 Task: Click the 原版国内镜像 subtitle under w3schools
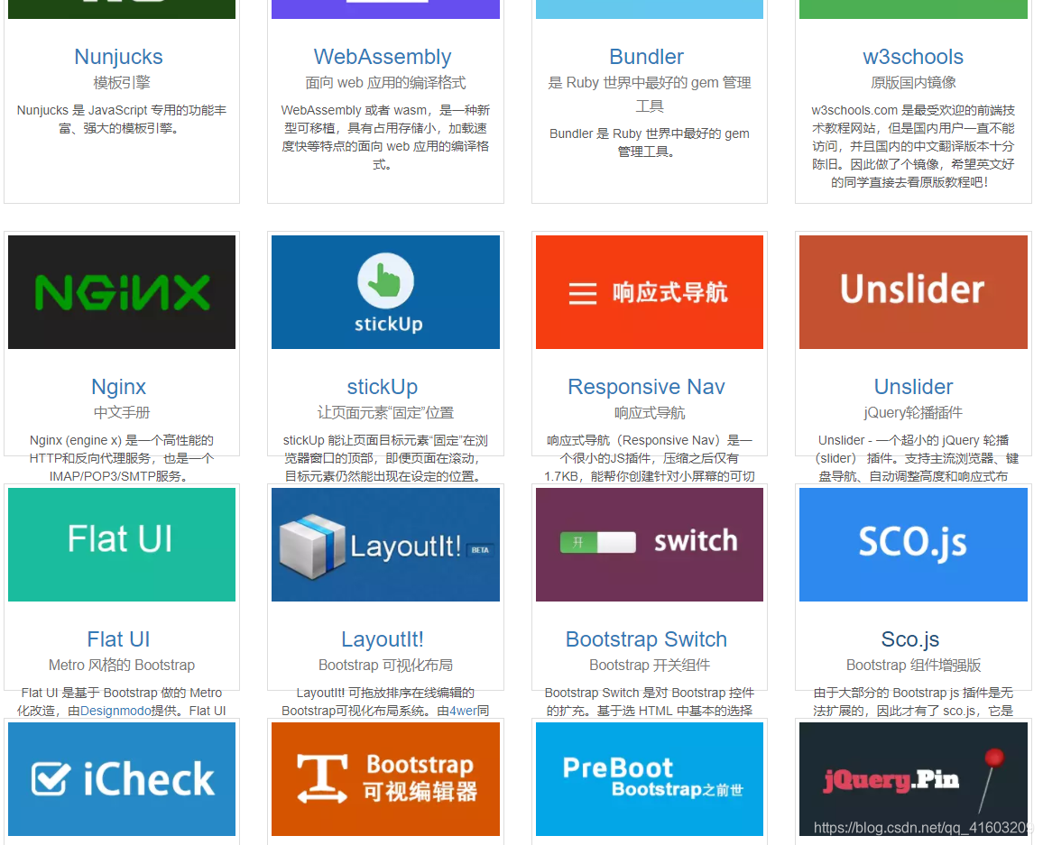[x=913, y=82]
